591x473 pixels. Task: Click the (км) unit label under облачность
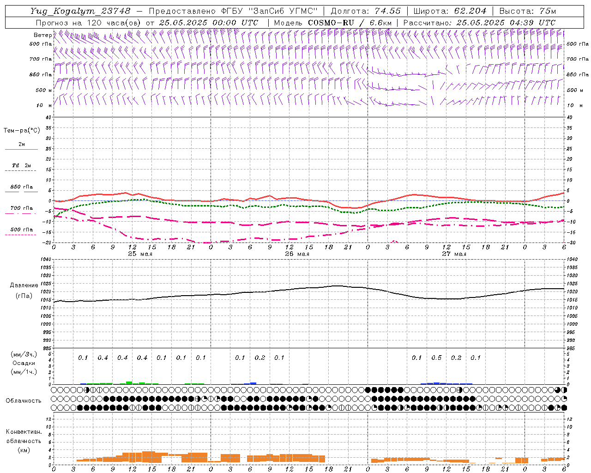[x=24, y=450]
